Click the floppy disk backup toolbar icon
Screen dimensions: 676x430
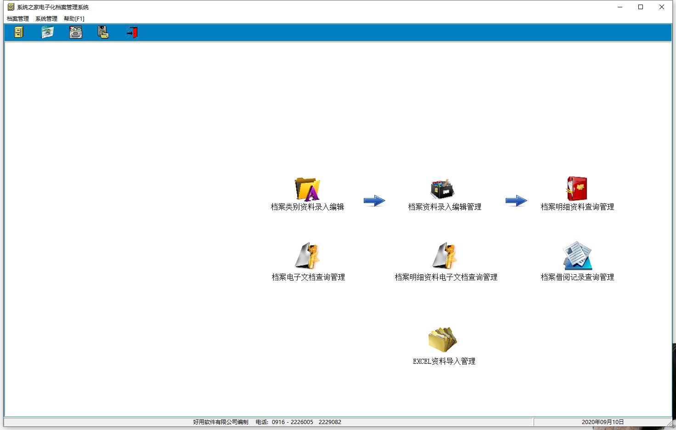pyautogui.click(x=103, y=32)
